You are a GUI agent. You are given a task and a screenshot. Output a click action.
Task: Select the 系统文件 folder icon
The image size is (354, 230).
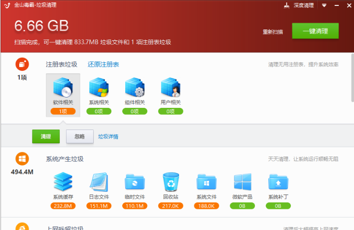(207, 182)
